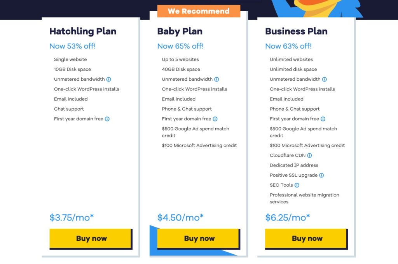Click info icon beside Hatchling Unmetered bandwidth
398x264 pixels.
point(109,79)
